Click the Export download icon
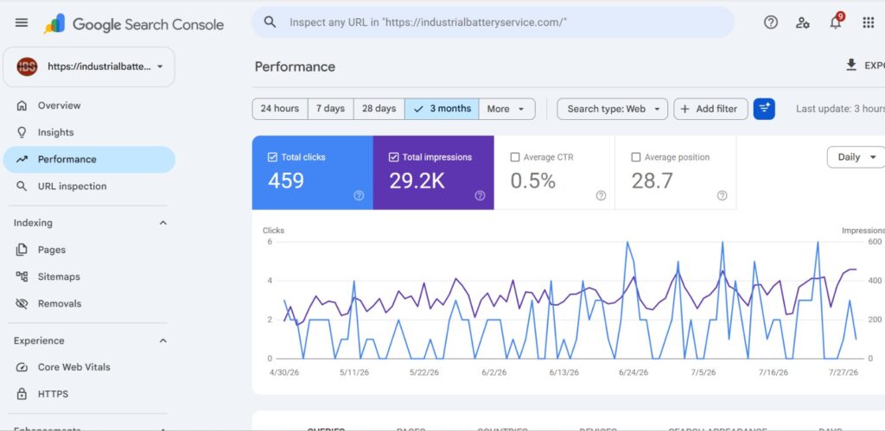 (851, 66)
